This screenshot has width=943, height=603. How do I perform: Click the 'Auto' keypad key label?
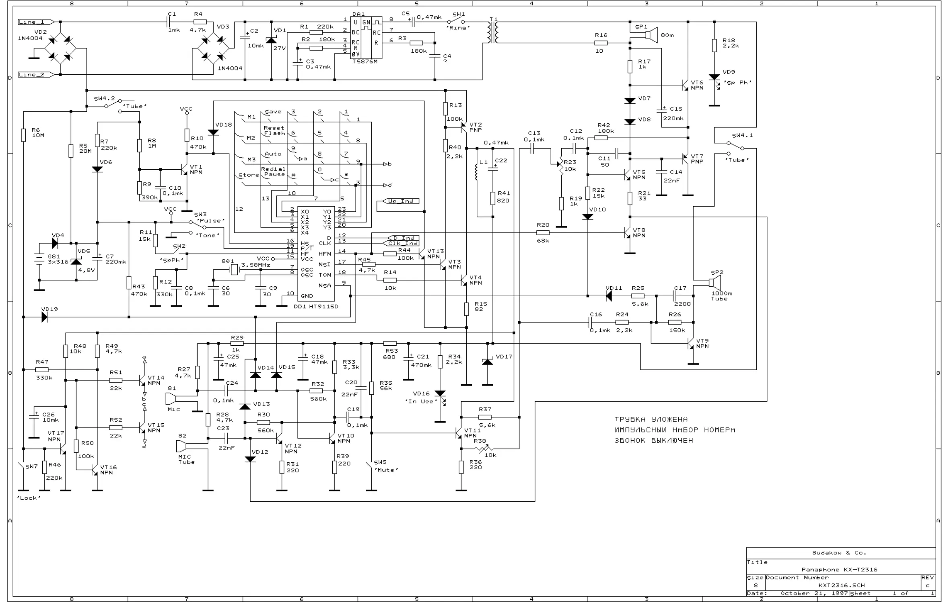273,154
